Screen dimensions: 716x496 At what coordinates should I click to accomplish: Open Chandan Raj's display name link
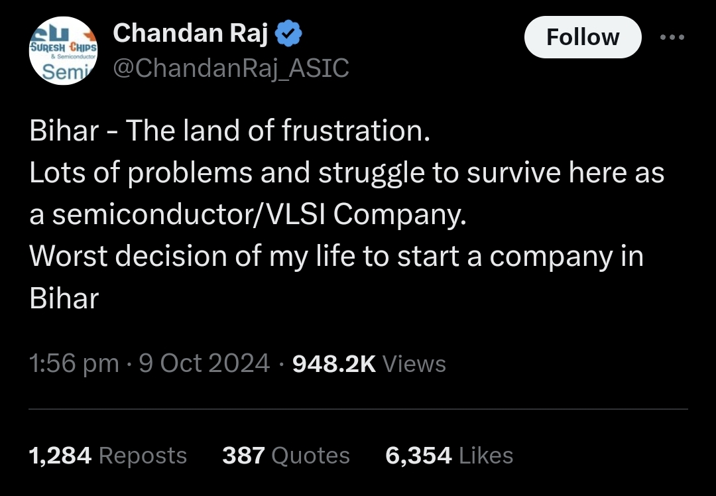[x=190, y=34]
